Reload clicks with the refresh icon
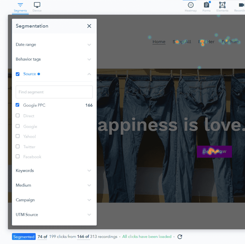Viewport: 245px width, 244px height. click(180, 237)
